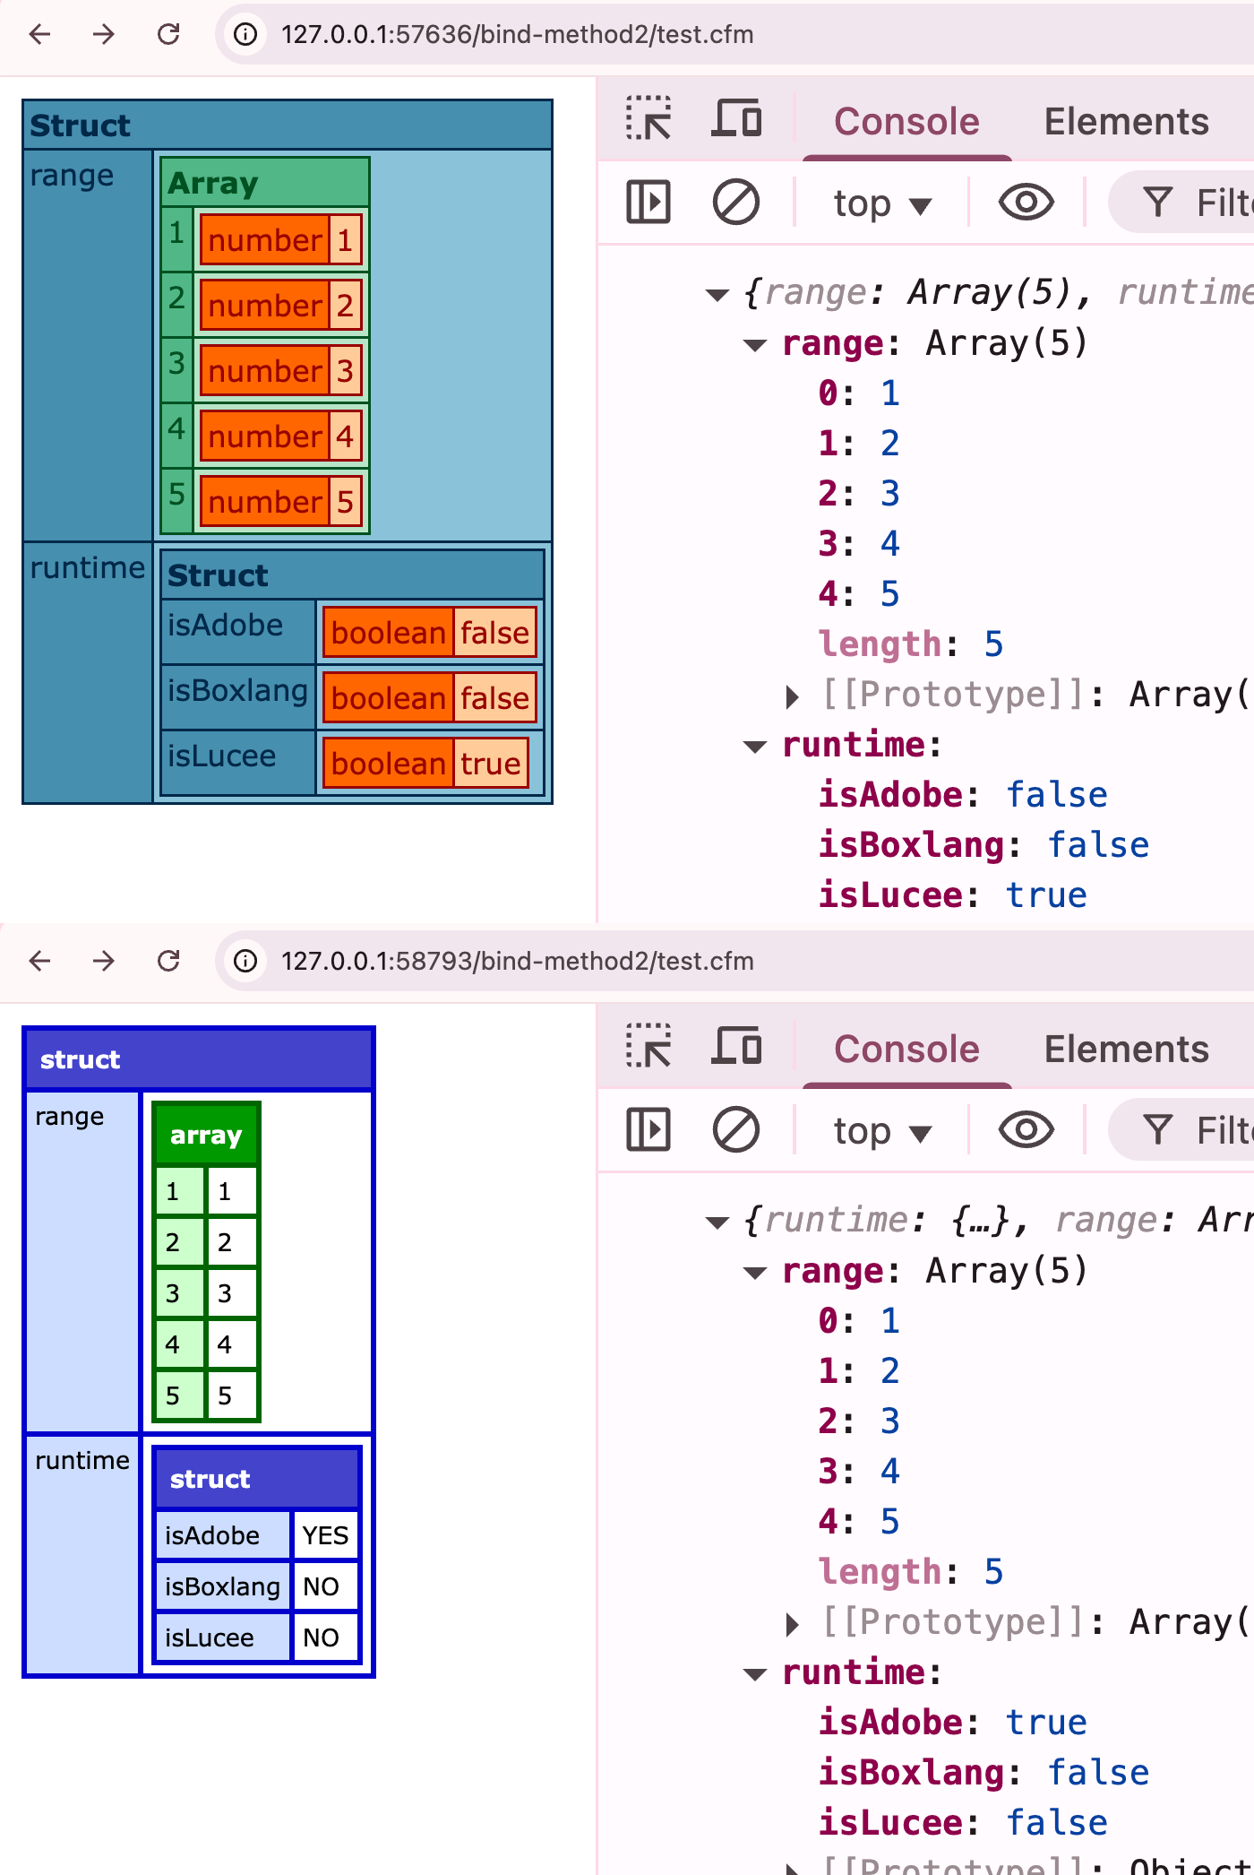Activate element inspector in bottom DevTools
This screenshot has width=1254, height=1875.
pyautogui.click(x=648, y=1046)
